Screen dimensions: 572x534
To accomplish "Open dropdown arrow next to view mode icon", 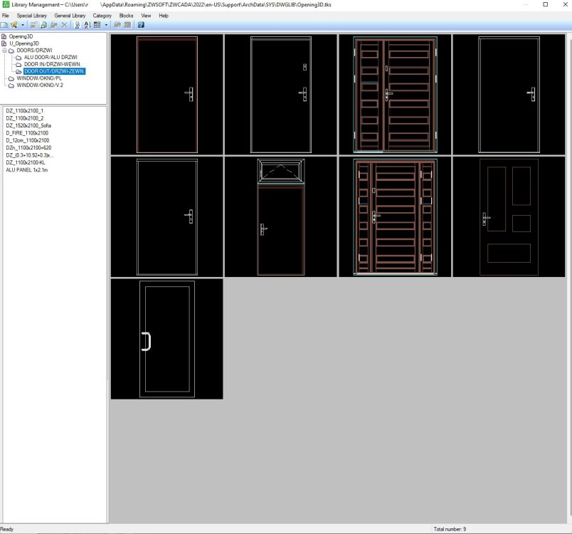I will pos(106,25).
